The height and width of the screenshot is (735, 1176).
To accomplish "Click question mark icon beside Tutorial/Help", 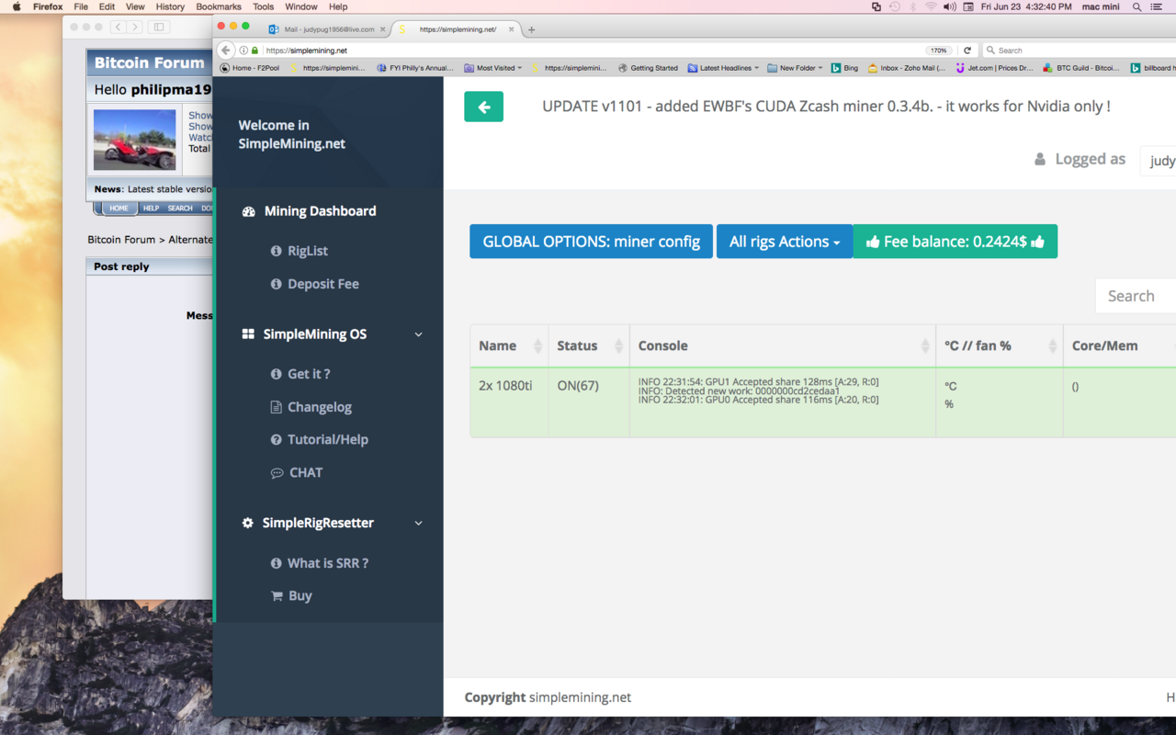I will (276, 439).
